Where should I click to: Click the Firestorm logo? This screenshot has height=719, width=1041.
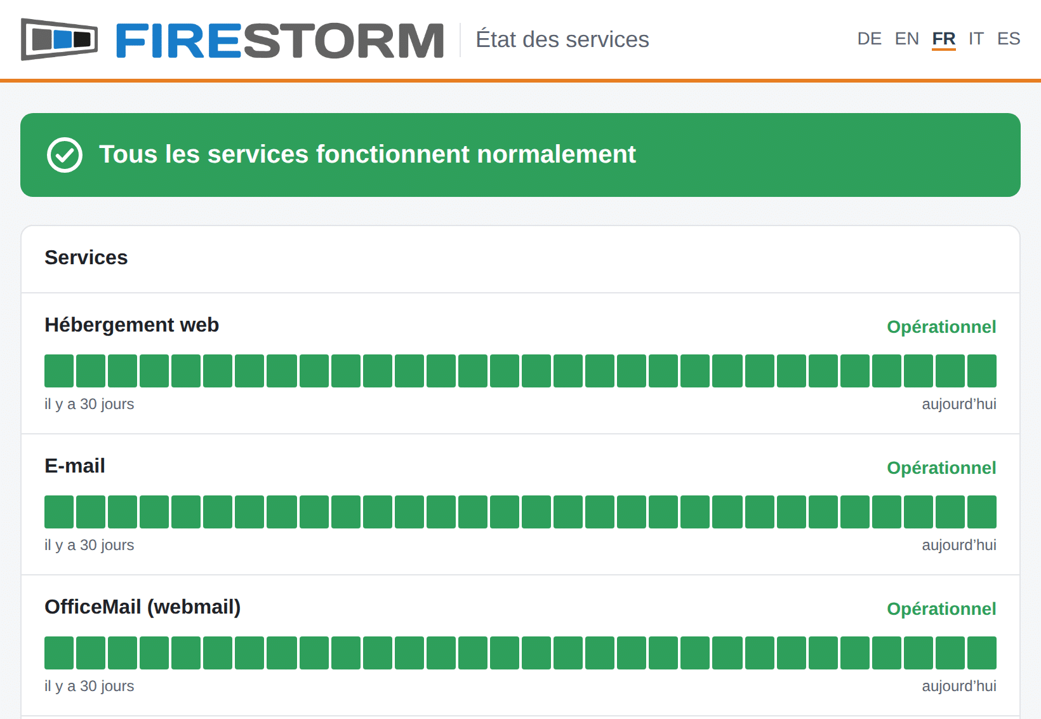pos(232,39)
